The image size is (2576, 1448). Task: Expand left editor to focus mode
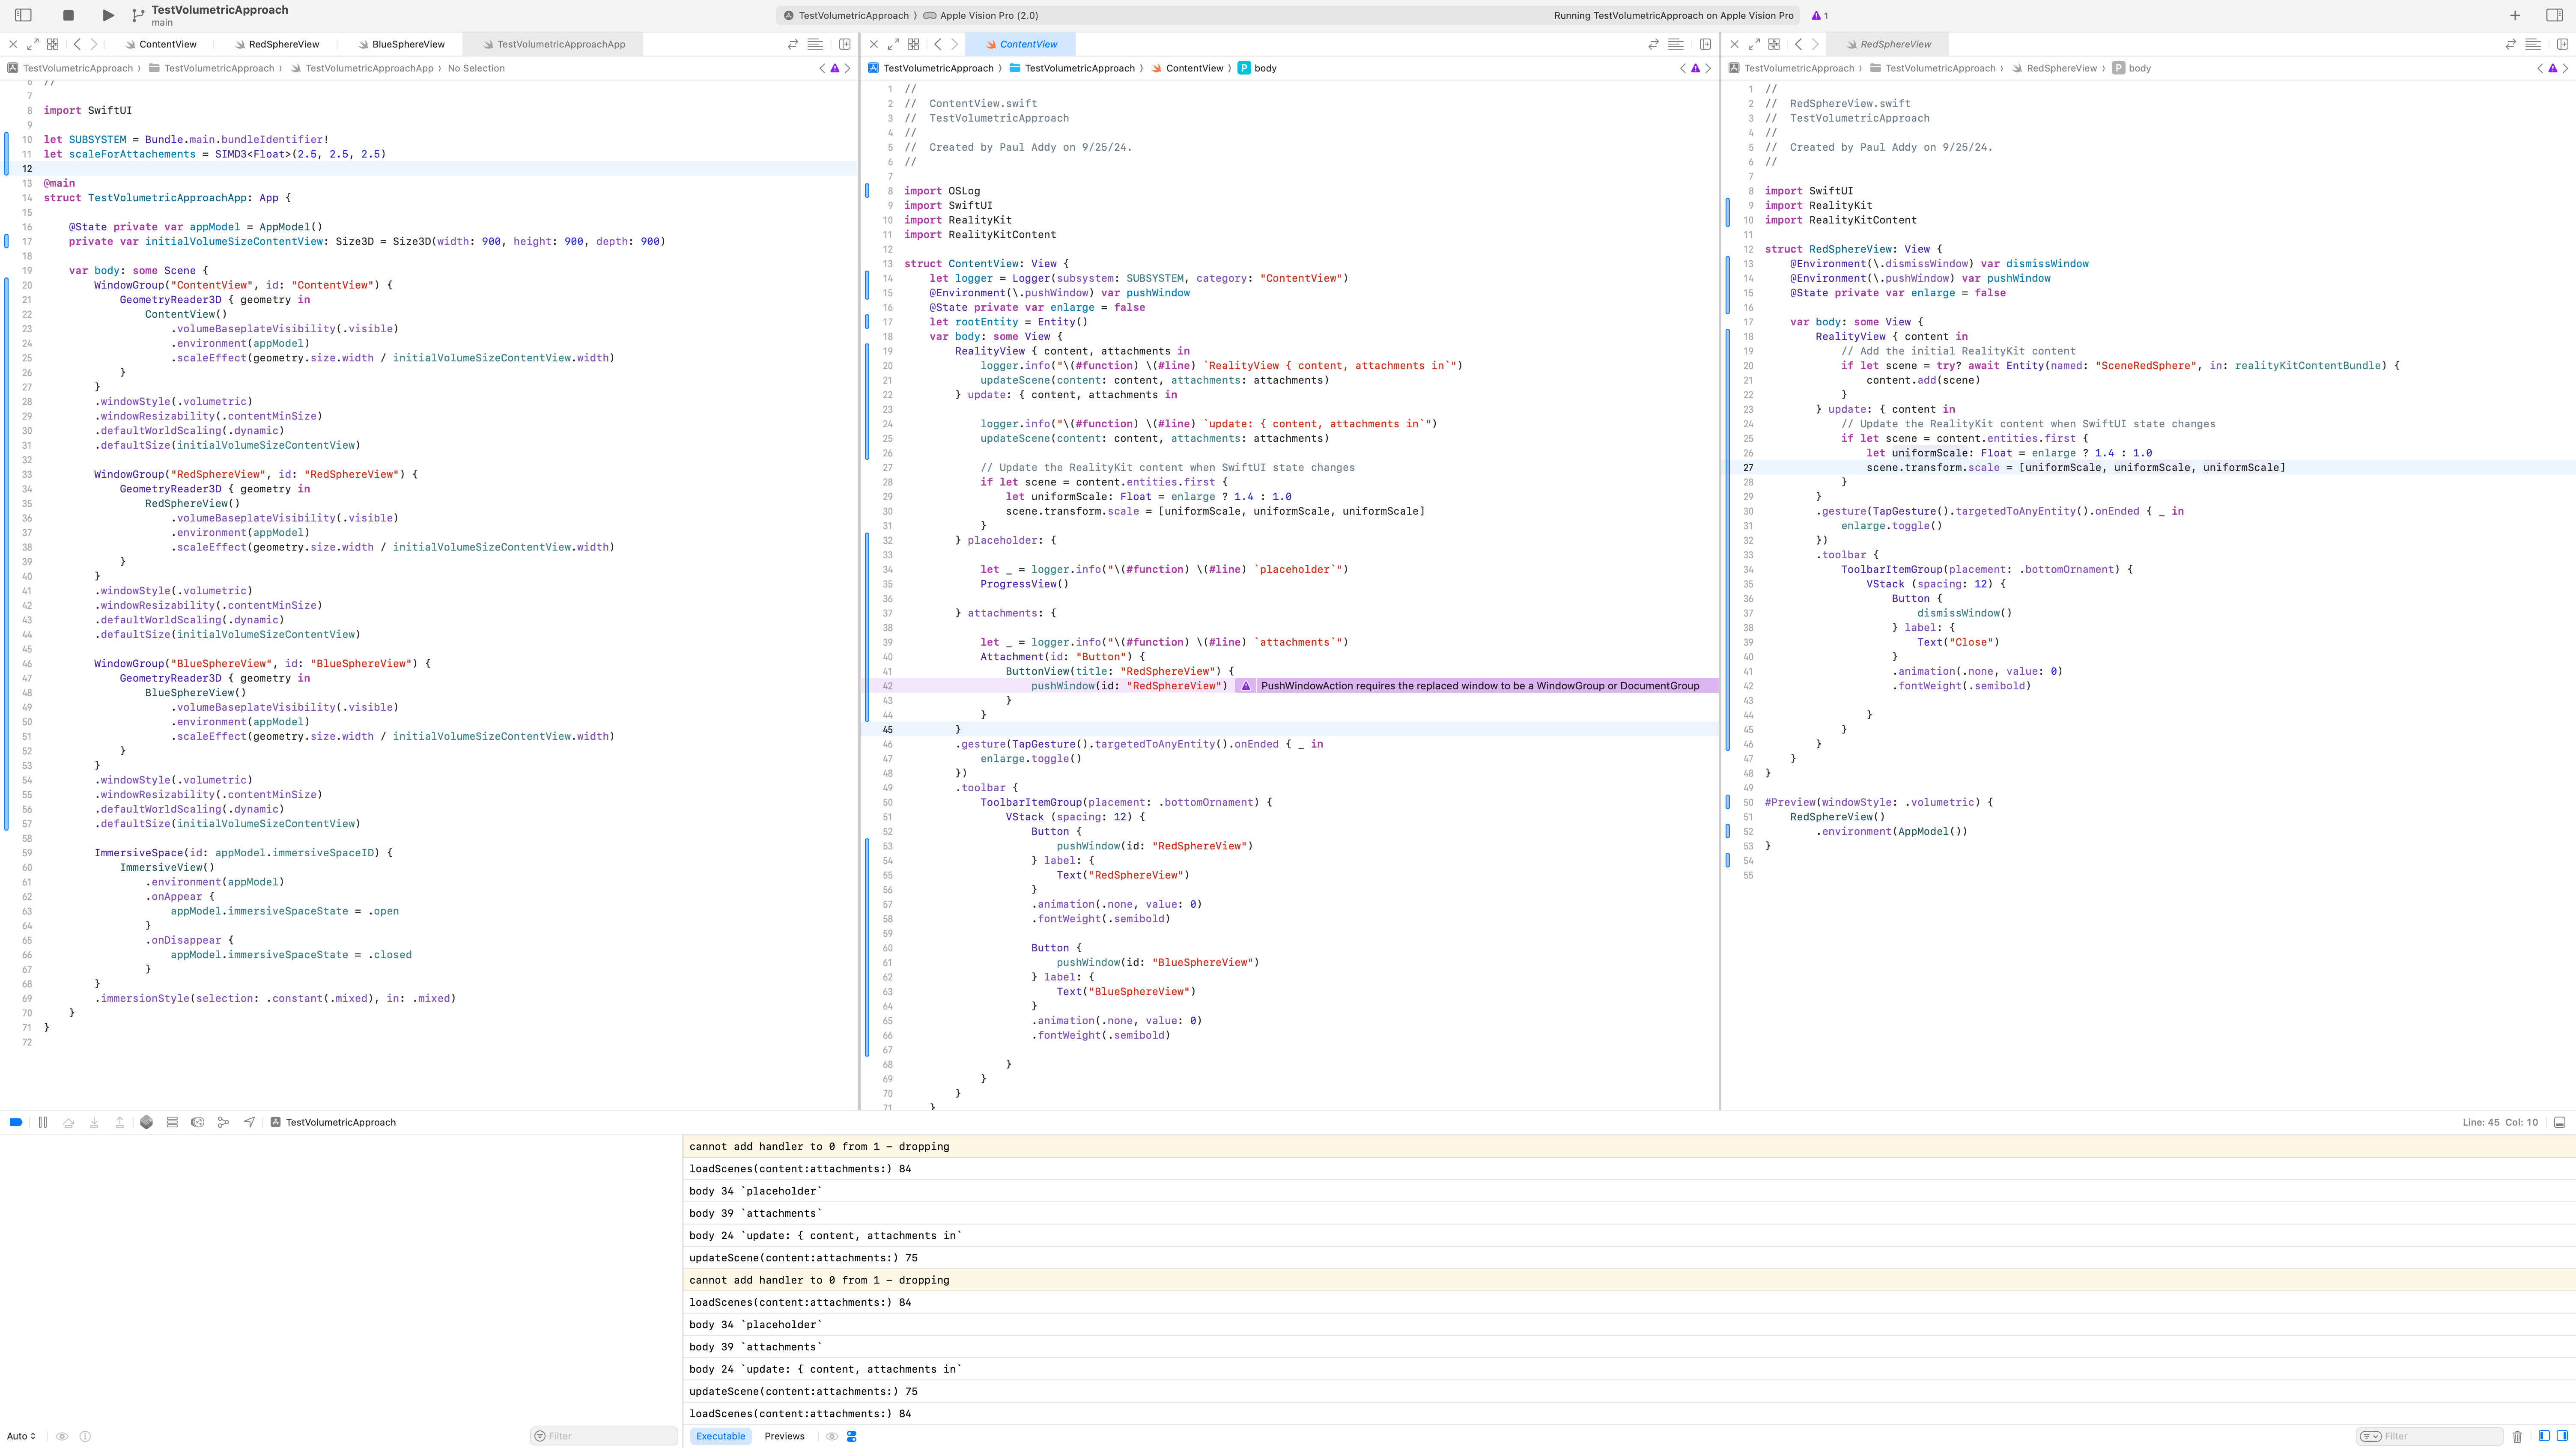33,44
